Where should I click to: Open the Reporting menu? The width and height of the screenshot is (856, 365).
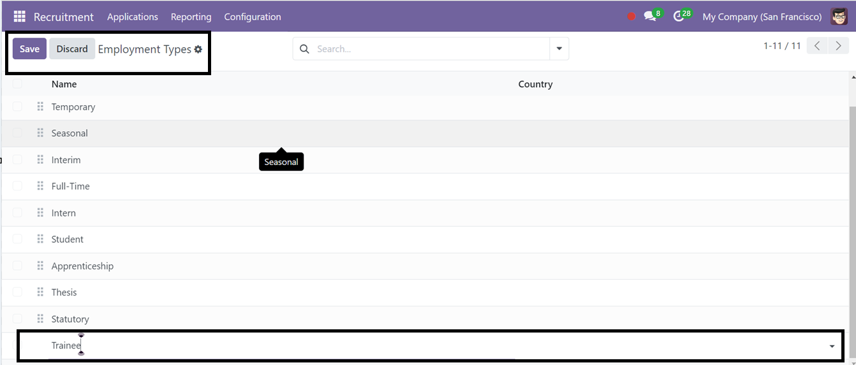[191, 17]
